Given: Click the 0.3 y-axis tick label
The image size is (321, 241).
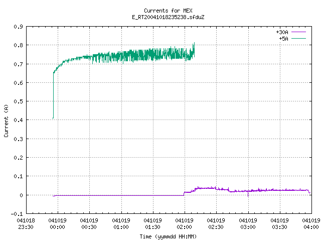Looking at the screenshot, I should pyautogui.click(x=18, y=139).
